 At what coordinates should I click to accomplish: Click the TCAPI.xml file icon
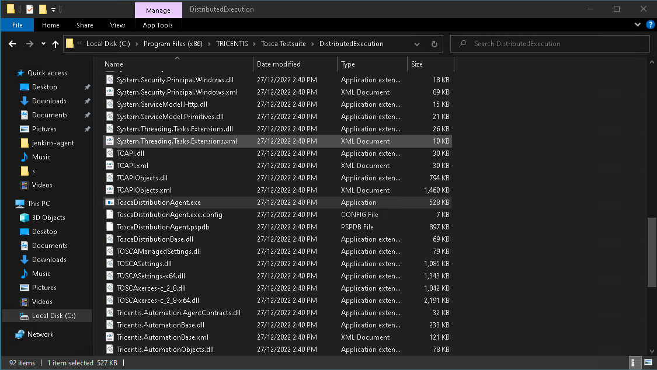coord(109,166)
